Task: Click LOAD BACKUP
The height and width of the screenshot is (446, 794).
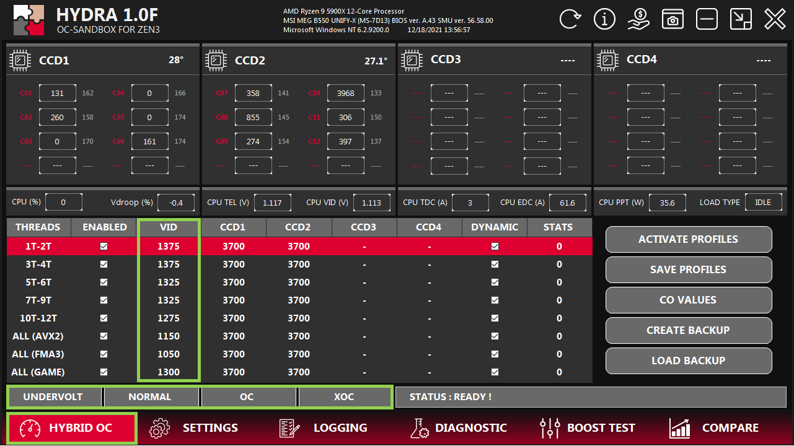Action: coord(689,361)
